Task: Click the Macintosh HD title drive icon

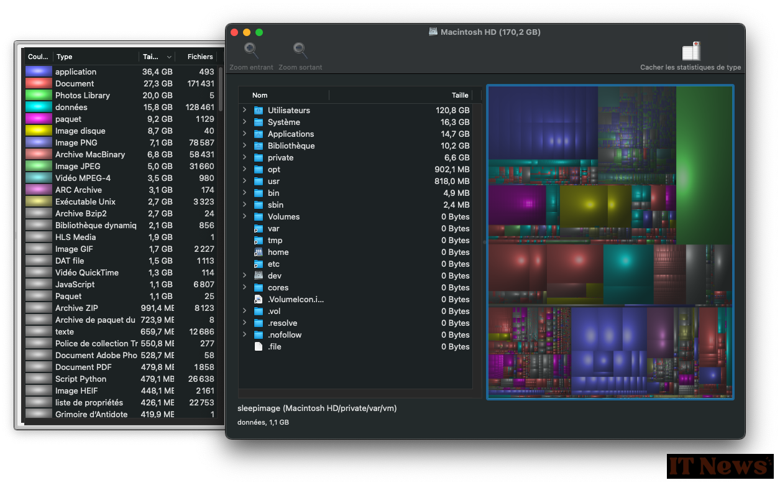Action: (433, 32)
